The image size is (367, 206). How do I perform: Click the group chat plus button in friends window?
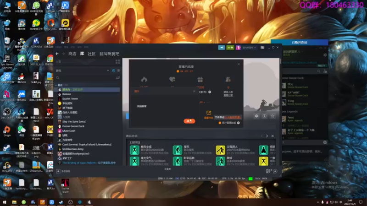[x=325, y=142]
